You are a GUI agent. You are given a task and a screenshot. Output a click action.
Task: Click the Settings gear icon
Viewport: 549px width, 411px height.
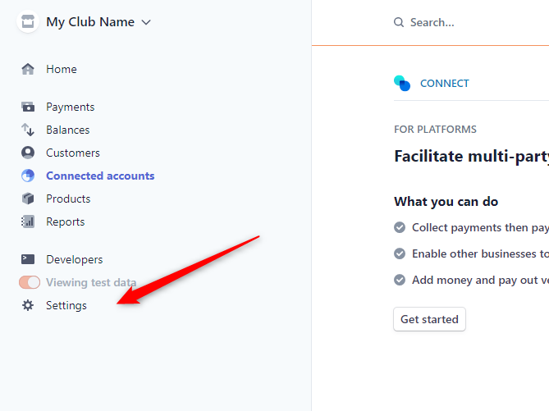tap(28, 305)
